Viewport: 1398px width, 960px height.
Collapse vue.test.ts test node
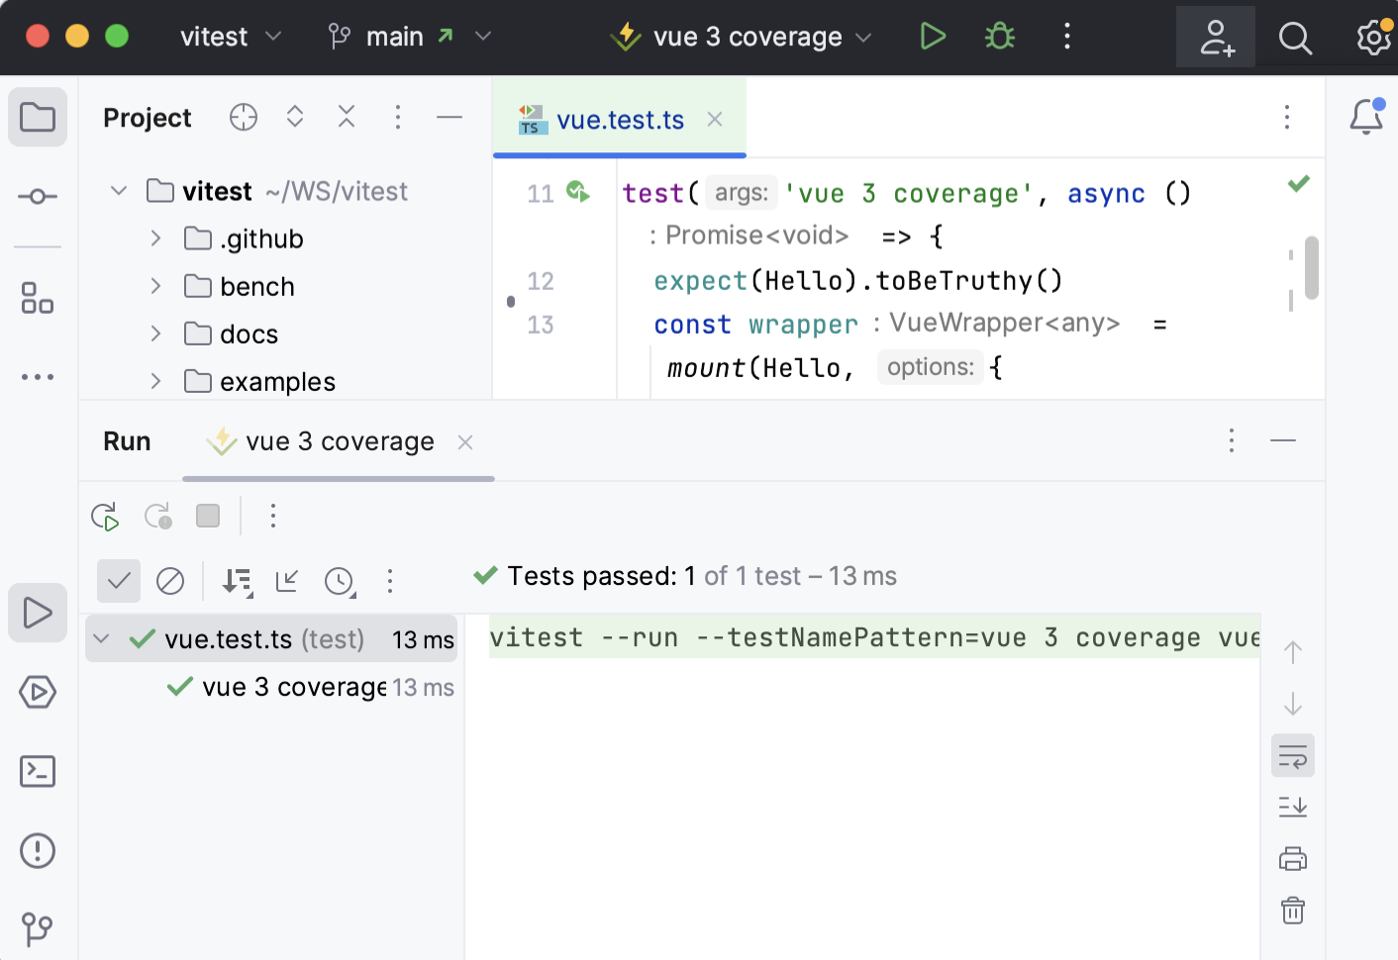click(101, 638)
